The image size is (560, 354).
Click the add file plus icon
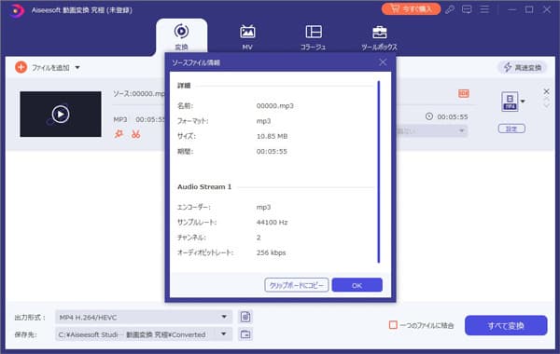pyautogui.click(x=21, y=67)
